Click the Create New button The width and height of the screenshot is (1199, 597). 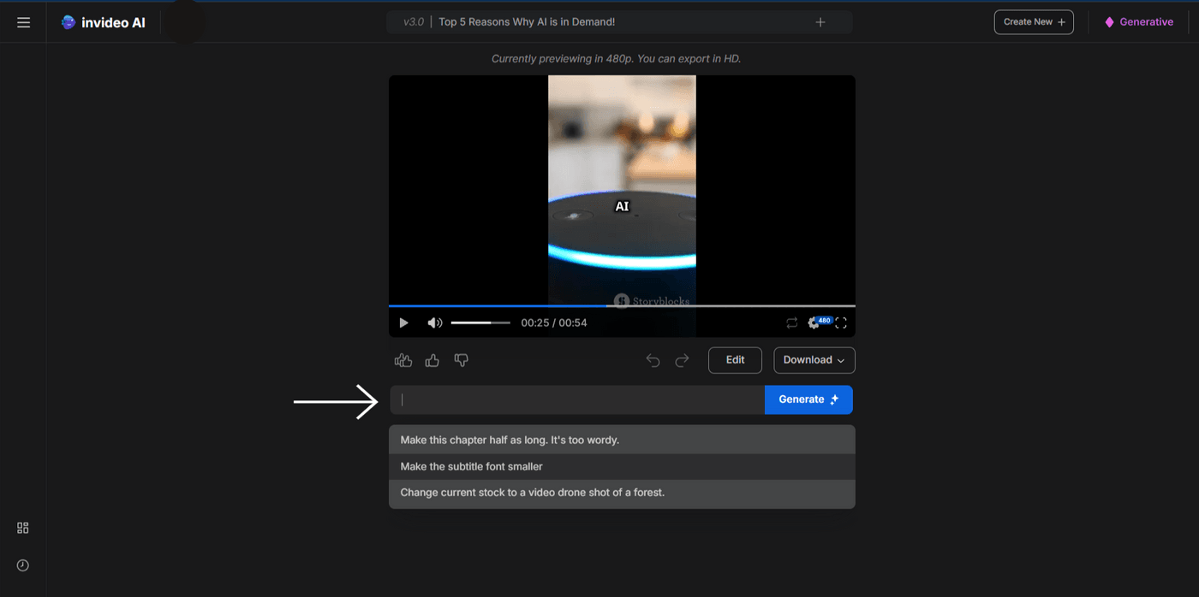point(1033,21)
